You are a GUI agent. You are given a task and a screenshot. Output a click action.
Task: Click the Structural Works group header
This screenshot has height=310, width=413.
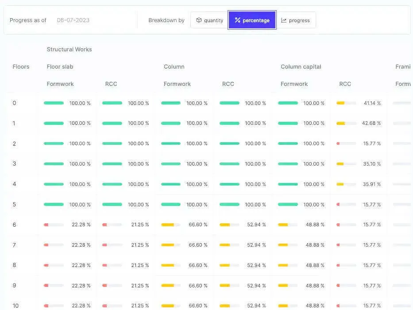coord(69,50)
